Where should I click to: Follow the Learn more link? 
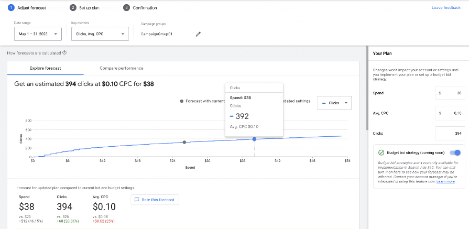click(445, 181)
